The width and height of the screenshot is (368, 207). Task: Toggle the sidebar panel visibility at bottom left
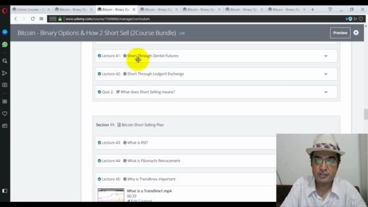click(x=5, y=191)
